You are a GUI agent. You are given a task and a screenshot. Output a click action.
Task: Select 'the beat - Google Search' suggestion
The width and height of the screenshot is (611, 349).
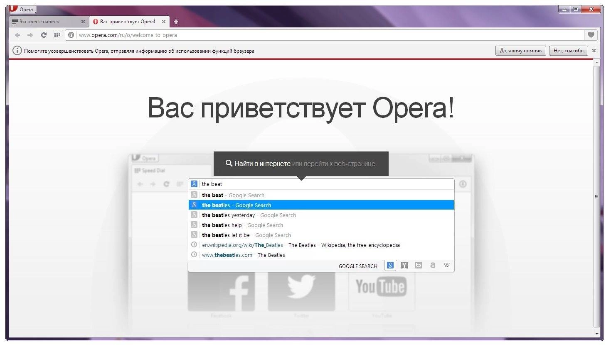(x=321, y=195)
